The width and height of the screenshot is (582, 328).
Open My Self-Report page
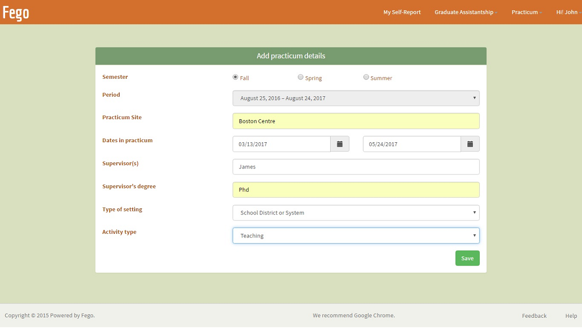coord(402,12)
